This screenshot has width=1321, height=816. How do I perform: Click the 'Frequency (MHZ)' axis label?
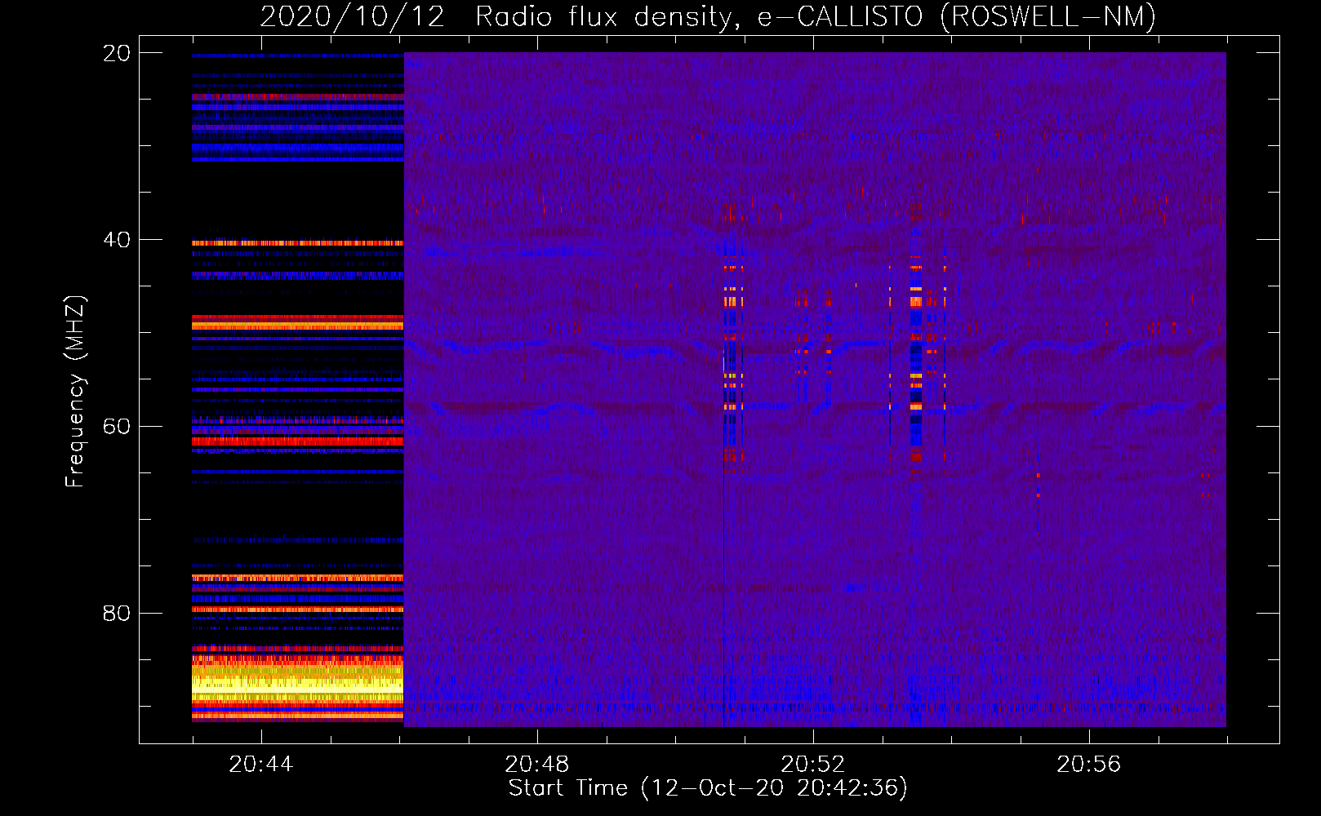(74, 392)
